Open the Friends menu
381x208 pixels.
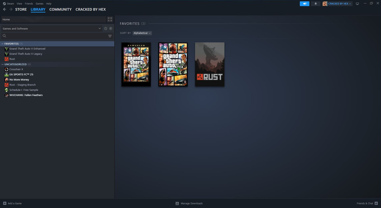(29, 4)
